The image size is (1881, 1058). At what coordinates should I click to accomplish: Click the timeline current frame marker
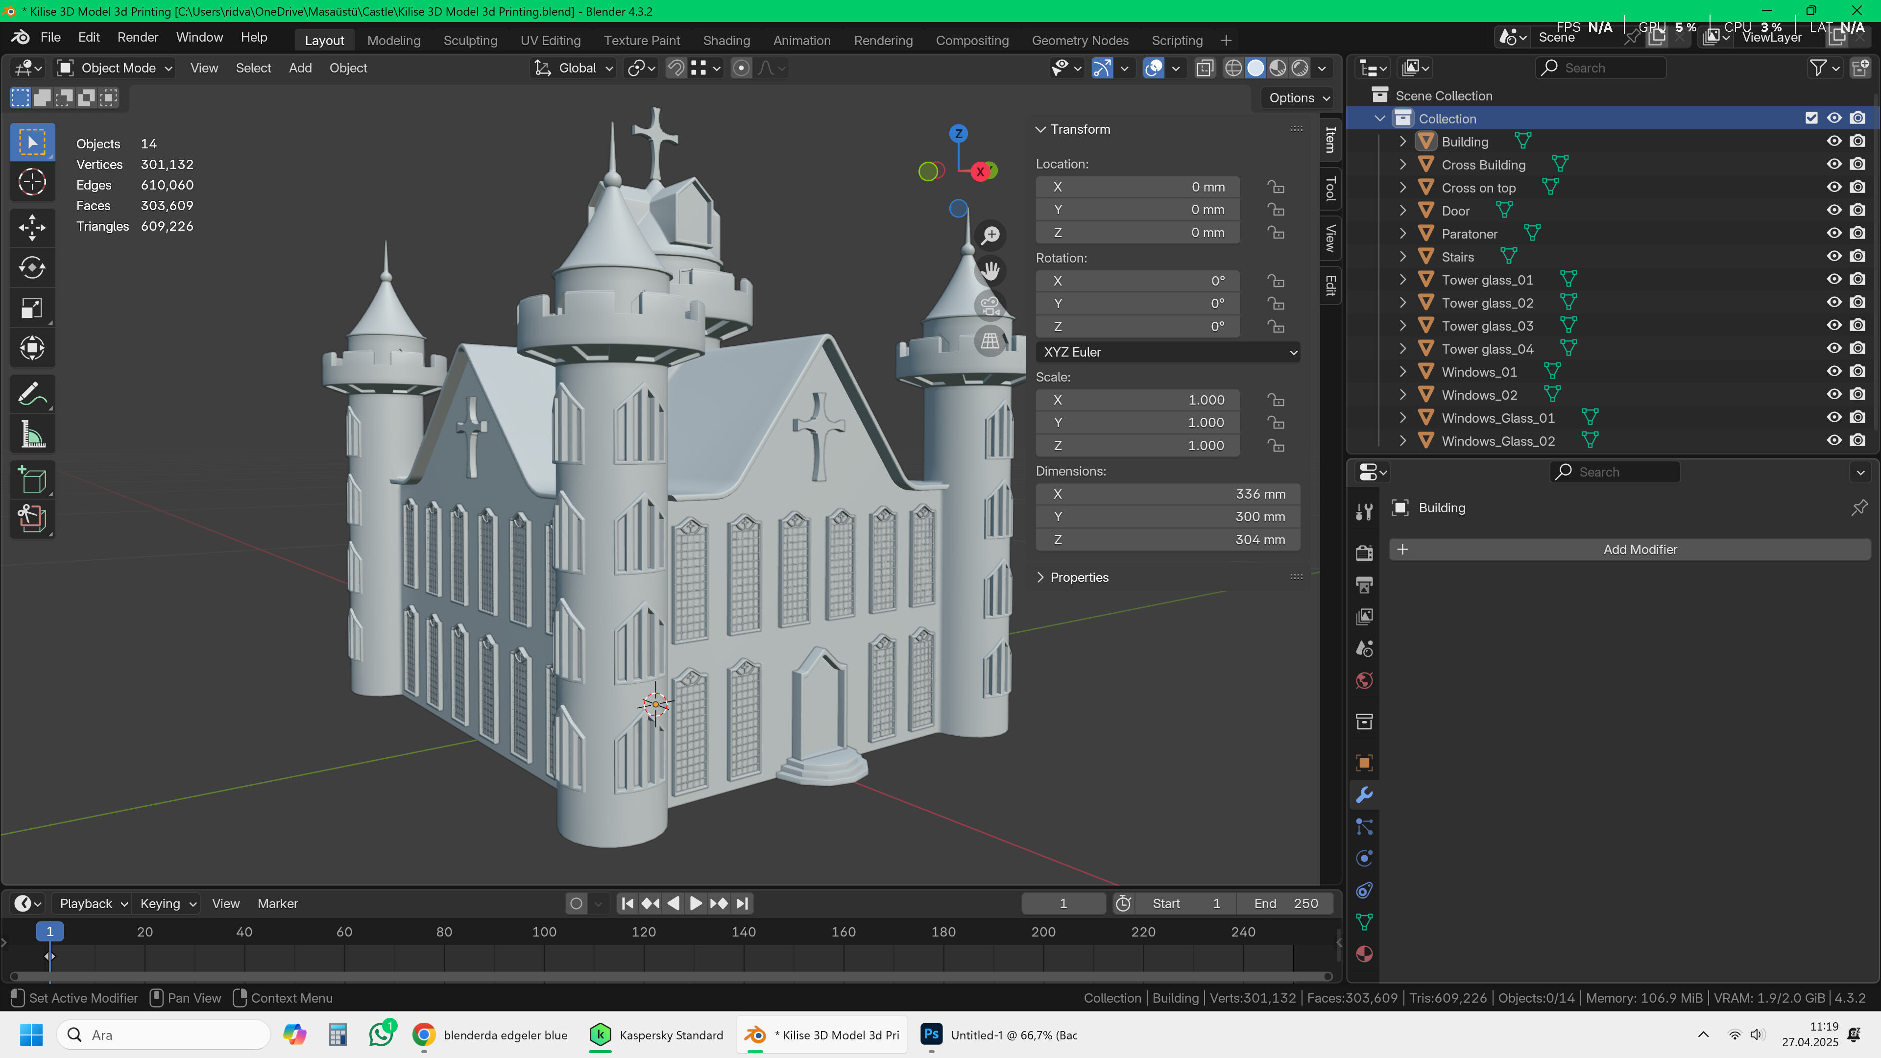click(49, 931)
